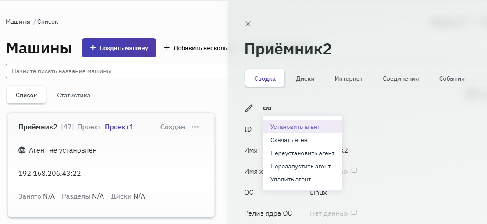The image size is (487, 224).
Task: Select Установить агент from menu
Action: coord(295,127)
